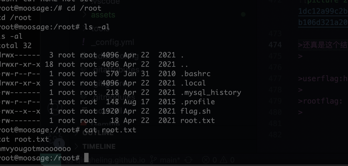Expand the assets folder chevron

(85, 15)
